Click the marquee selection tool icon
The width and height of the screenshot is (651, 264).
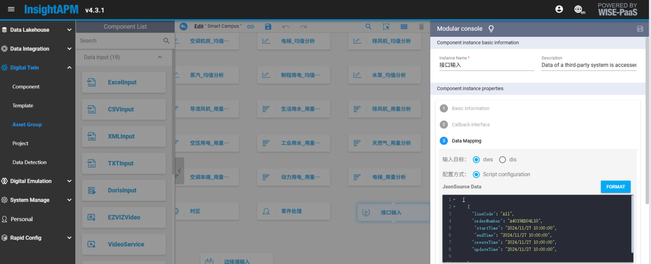386,27
